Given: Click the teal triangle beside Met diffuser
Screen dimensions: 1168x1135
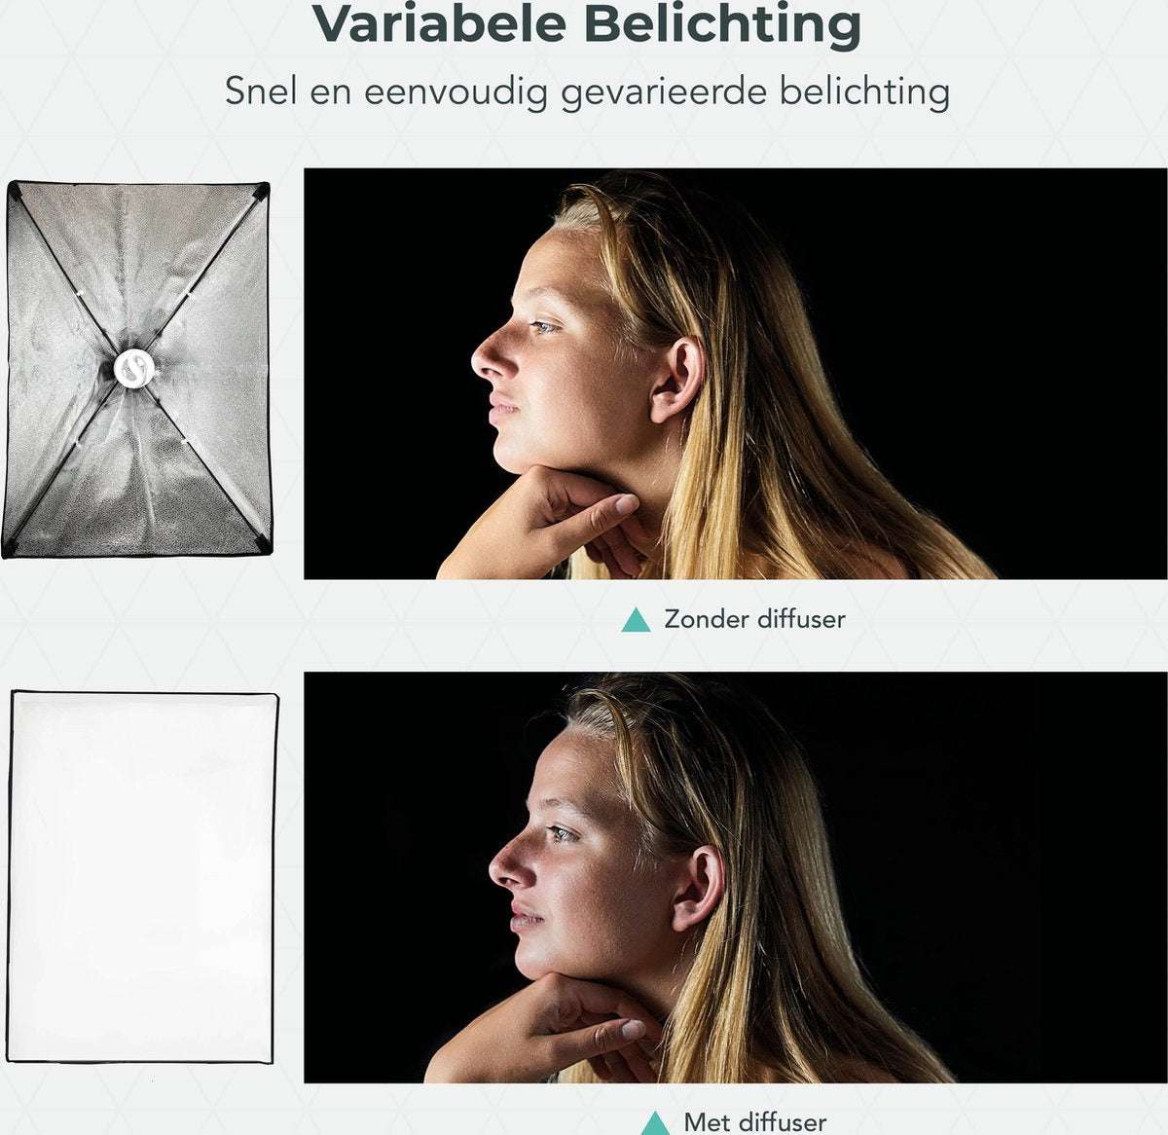Looking at the screenshot, I should point(656,1122).
